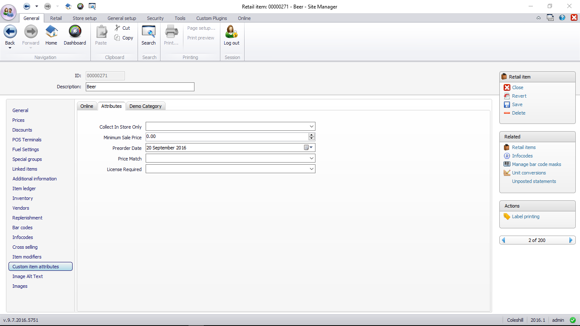The width and height of the screenshot is (580, 326).
Task: Expand the License Required dropdown
Action: [312, 169]
